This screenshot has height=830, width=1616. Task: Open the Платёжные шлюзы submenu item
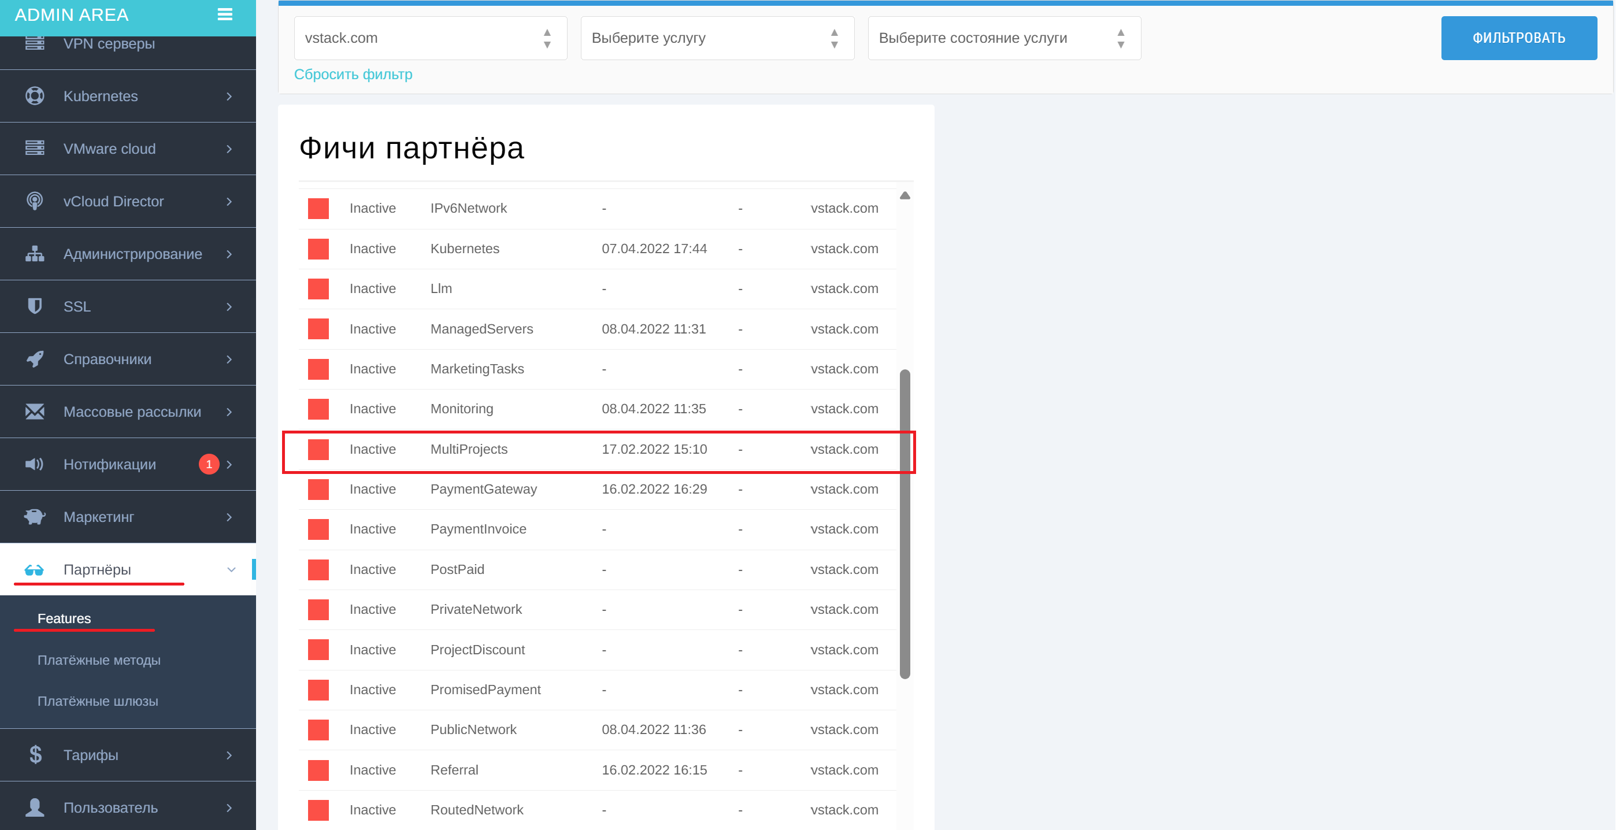coord(98,701)
